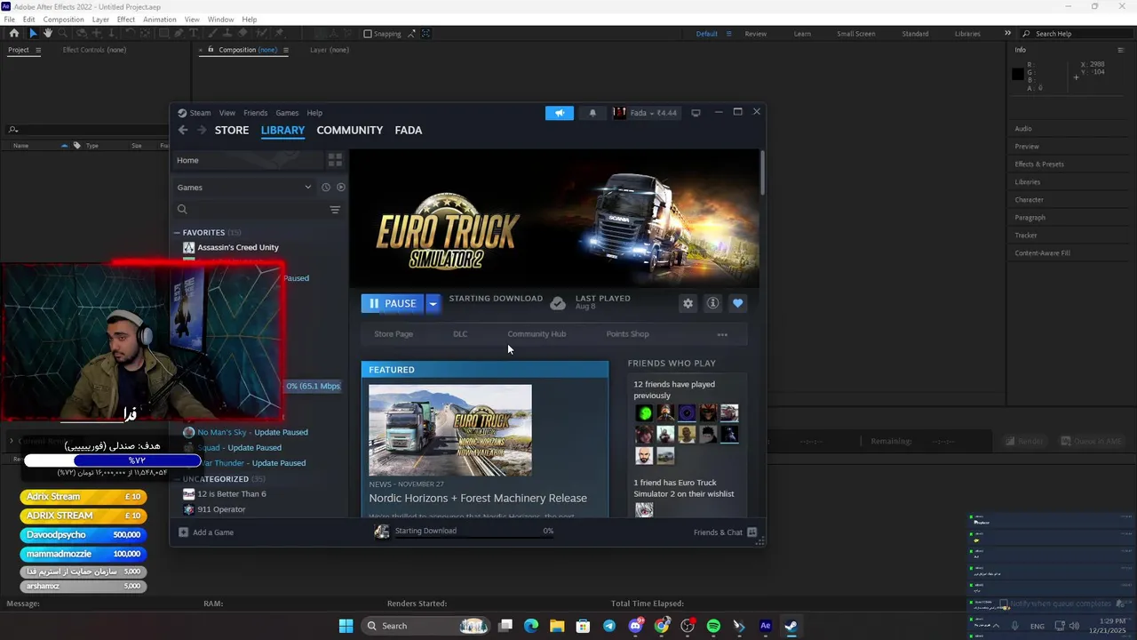Open the Default workspace menu

(729, 34)
